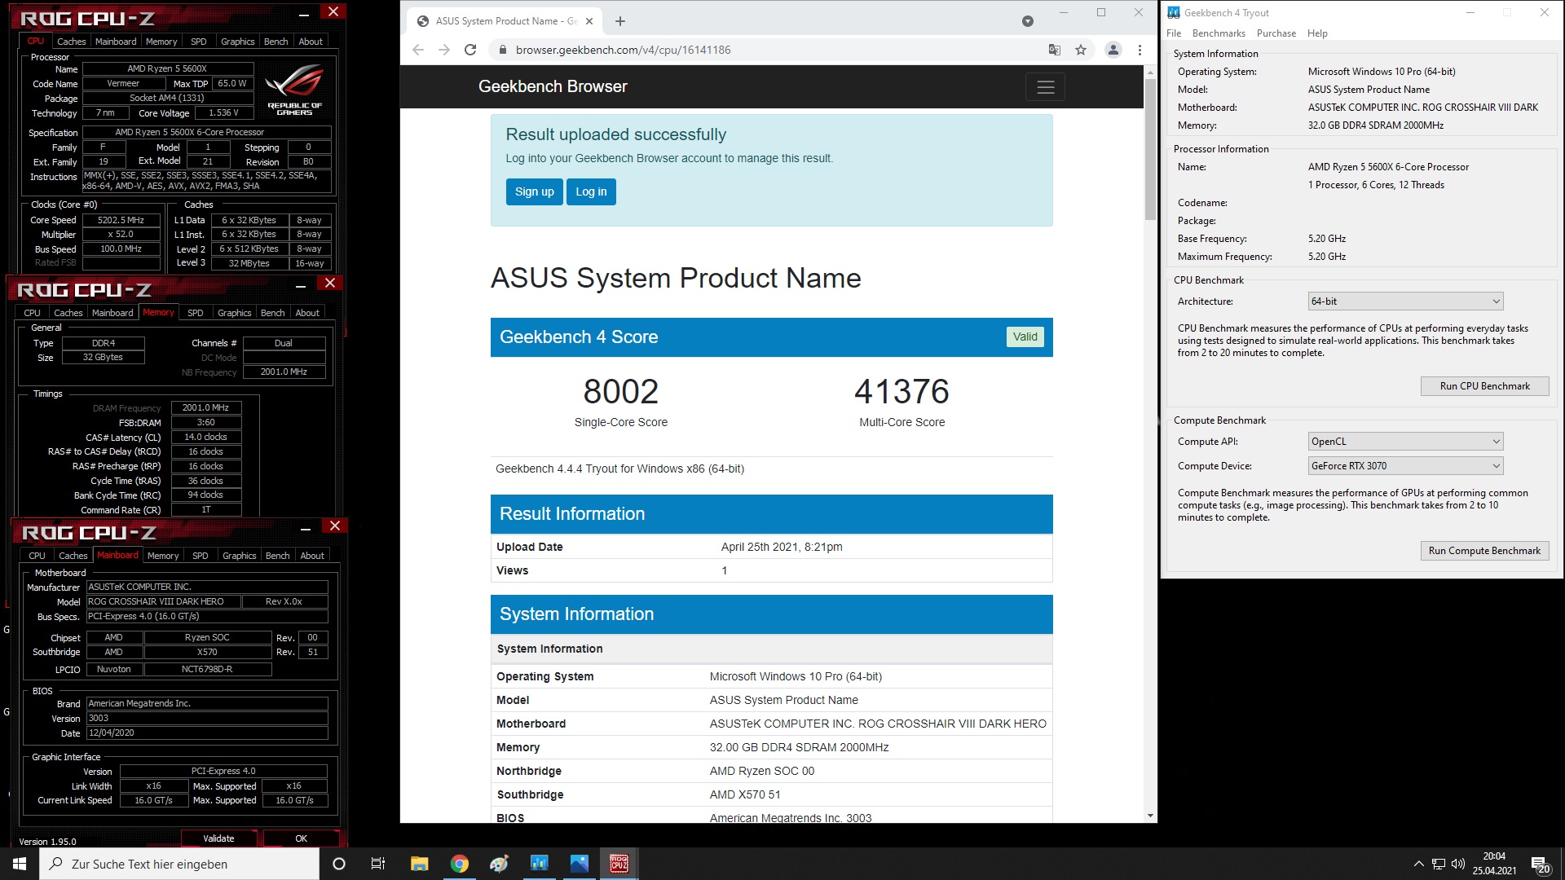Open Geekbench Browser hamburger menu
Viewport: 1565px width, 880px height.
click(1046, 87)
